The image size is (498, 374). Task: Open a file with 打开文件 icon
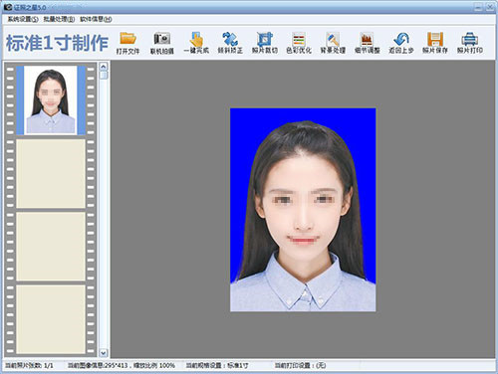128,43
